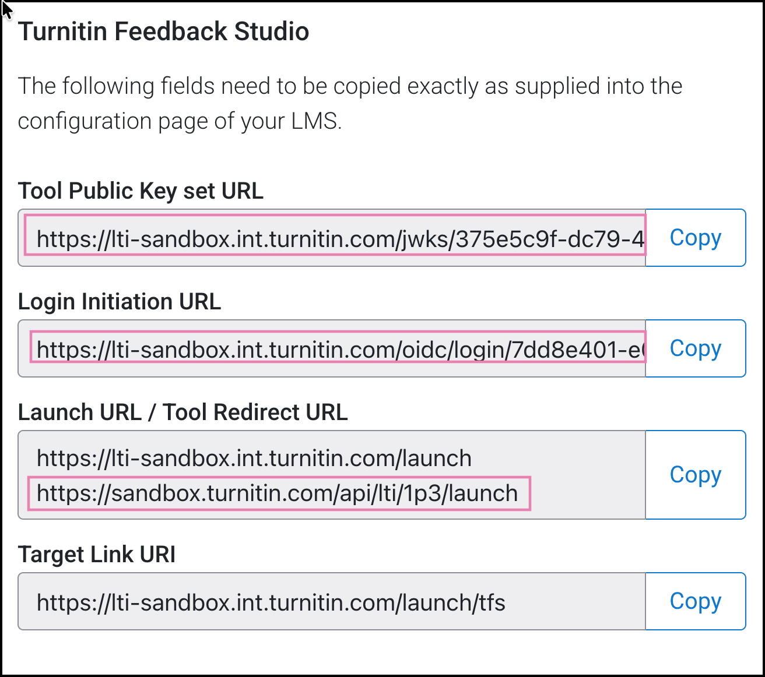
Task: Copy the Login Initiation URL
Action: tap(695, 348)
